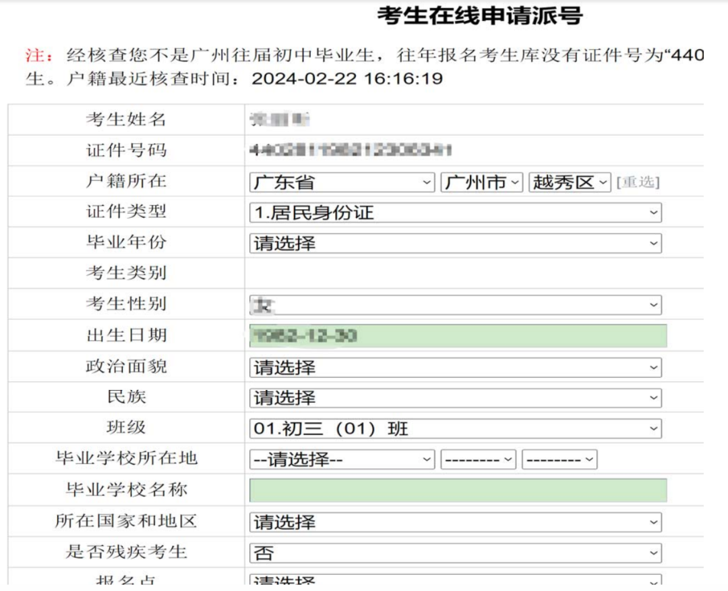Open the 广东省 province dropdown
The height and width of the screenshot is (591, 728).
point(337,183)
